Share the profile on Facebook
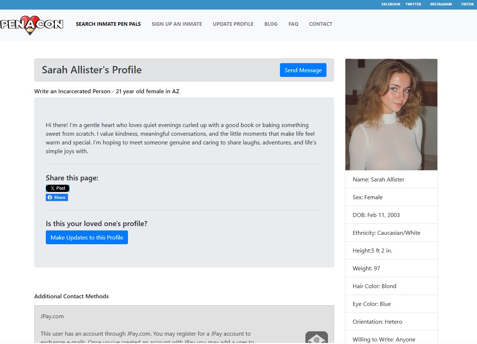477x344 pixels. (57, 197)
